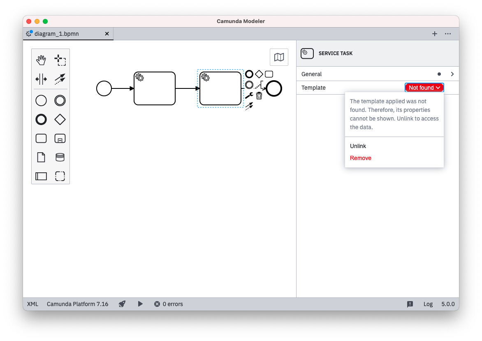Screen dimensions: 482x341
Task: Start process instance with play button
Action: [x=140, y=304]
